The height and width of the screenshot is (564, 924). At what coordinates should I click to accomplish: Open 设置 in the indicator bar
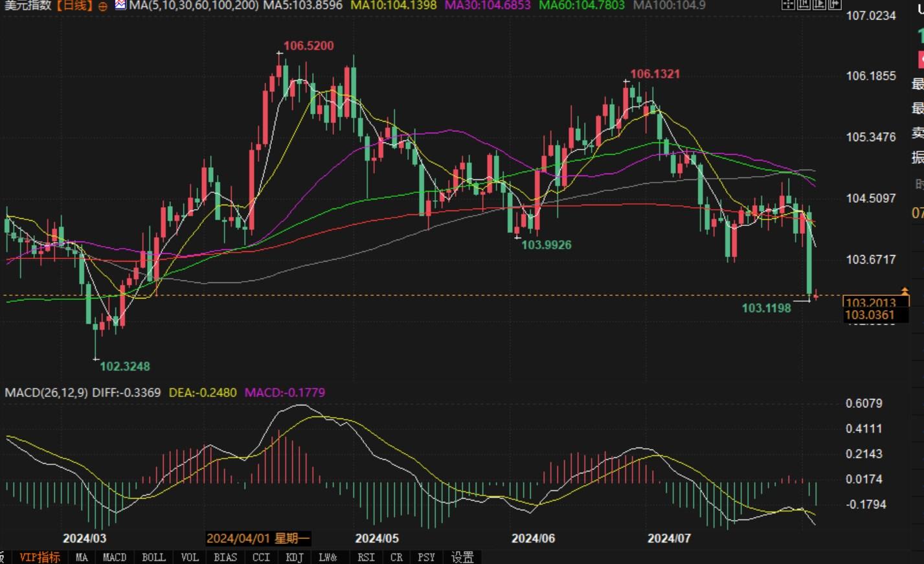pos(462,557)
